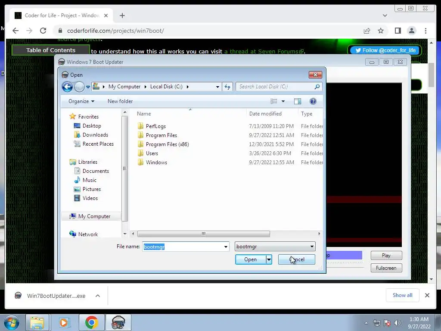Open the bootmgr file type dropdown
The width and height of the screenshot is (441, 331).
275,247
